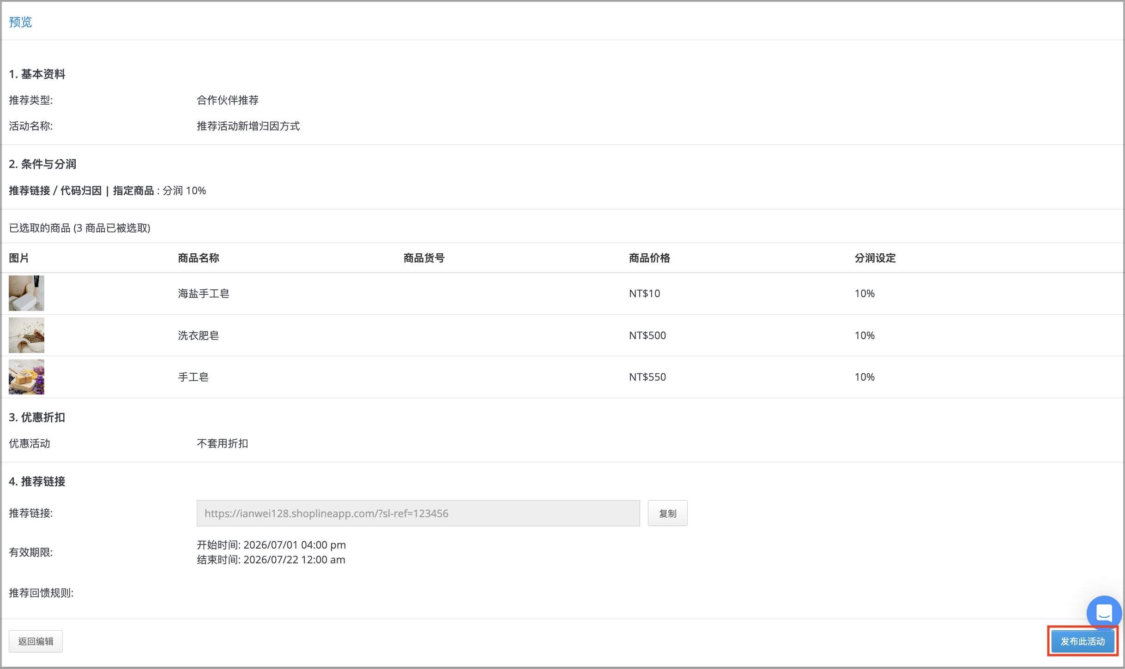The height and width of the screenshot is (669, 1125).
Task: Open the 海盐手工皂 product thumbnail
Action: 26,293
